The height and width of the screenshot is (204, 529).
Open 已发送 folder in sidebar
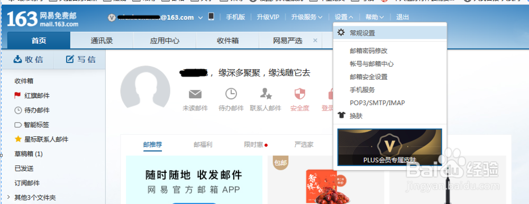24,168
